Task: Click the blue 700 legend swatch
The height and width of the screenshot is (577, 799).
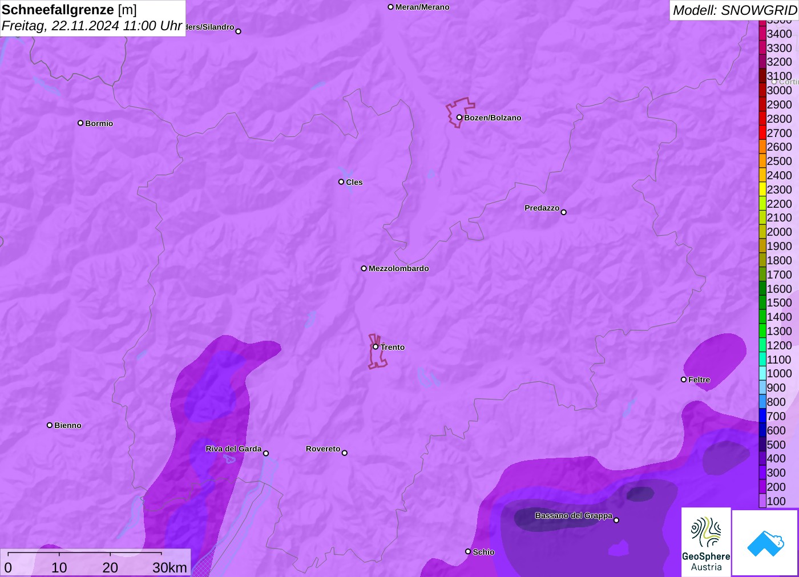Action: [x=762, y=416]
